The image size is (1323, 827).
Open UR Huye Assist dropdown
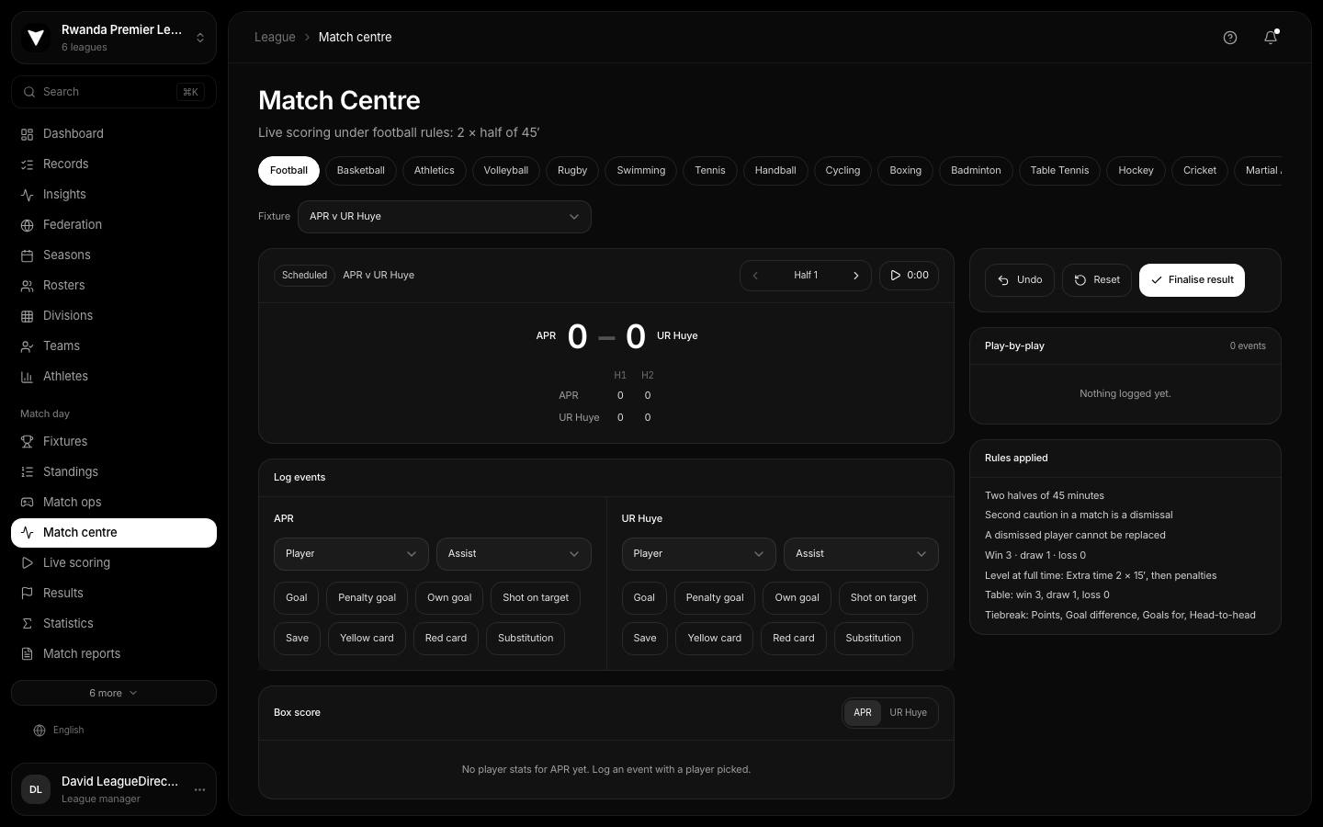click(861, 554)
